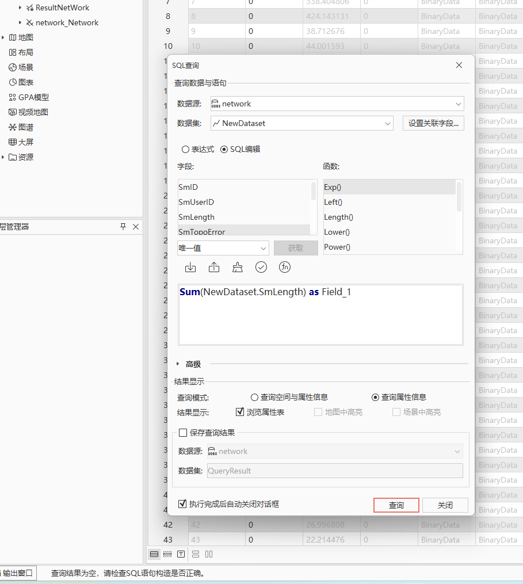523x584 pixels.
Task: Click the 查询 button
Action: (396, 505)
